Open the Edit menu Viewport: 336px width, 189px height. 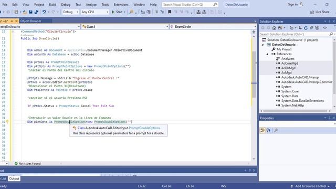tap(15, 5)
